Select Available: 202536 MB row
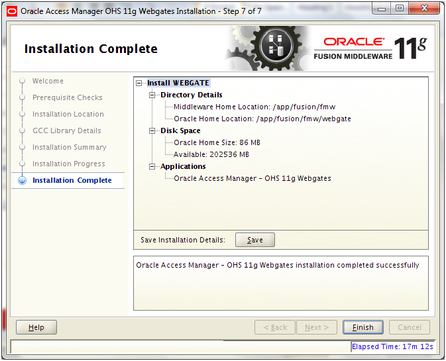 click(211, 154)
